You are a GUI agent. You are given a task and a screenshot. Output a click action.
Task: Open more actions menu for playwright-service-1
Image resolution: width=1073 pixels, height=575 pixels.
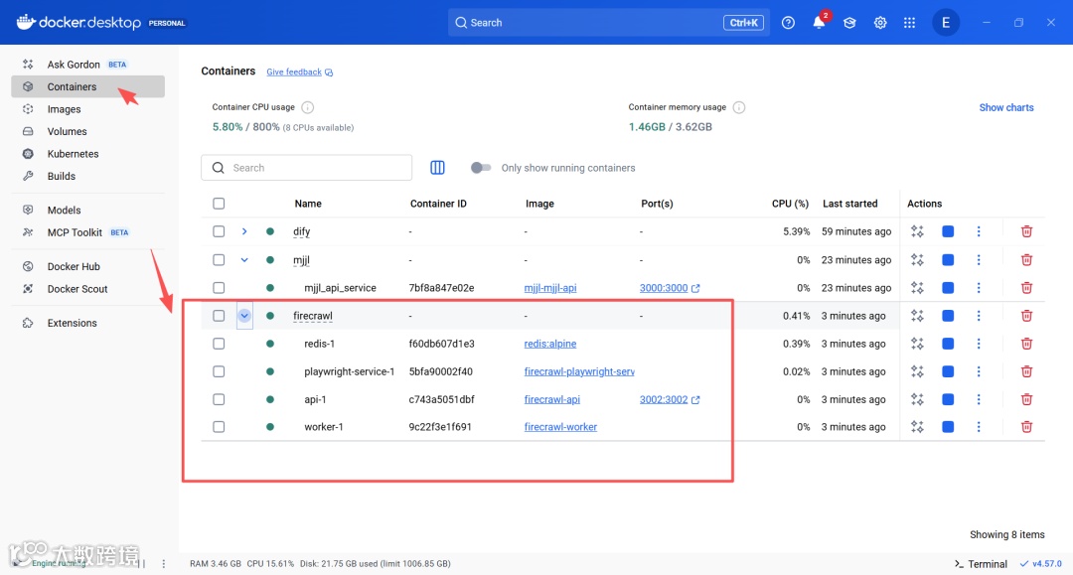click(x=979, y=371)
